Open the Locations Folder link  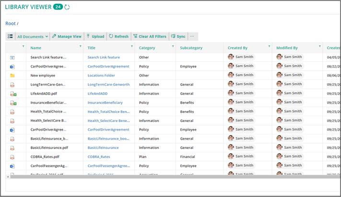101,76
